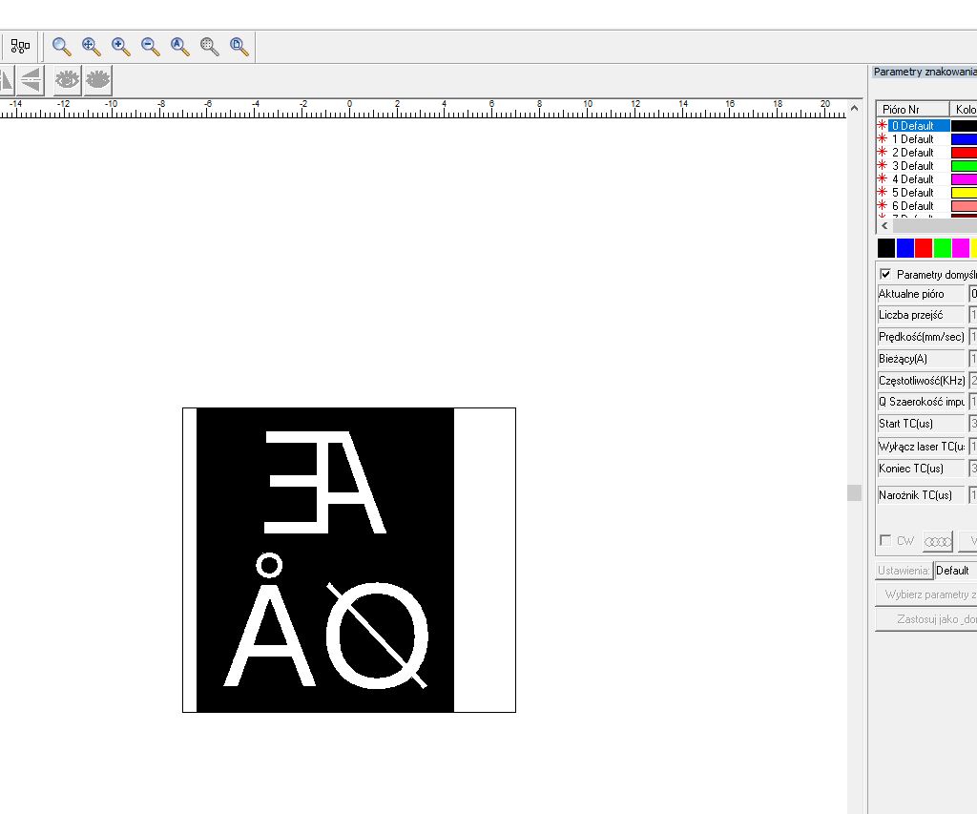
Task: Click the "Kolo" color column header
Action: (964, 109)
